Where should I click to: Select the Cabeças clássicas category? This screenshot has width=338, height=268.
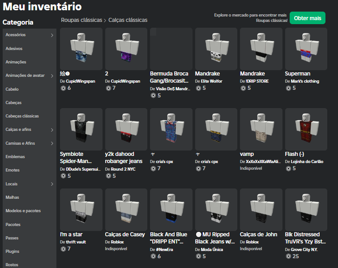(x=22, y=116)
